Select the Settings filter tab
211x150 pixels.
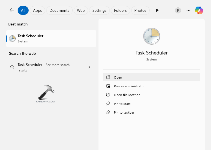(99, 10)
